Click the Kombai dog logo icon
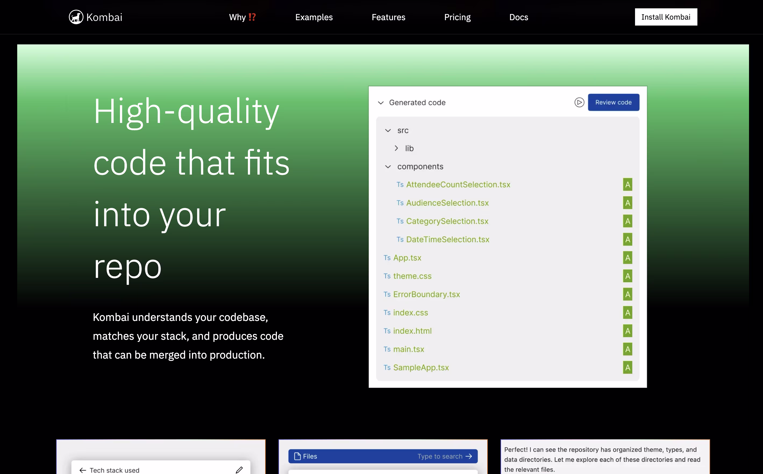 tap(76, 17)
